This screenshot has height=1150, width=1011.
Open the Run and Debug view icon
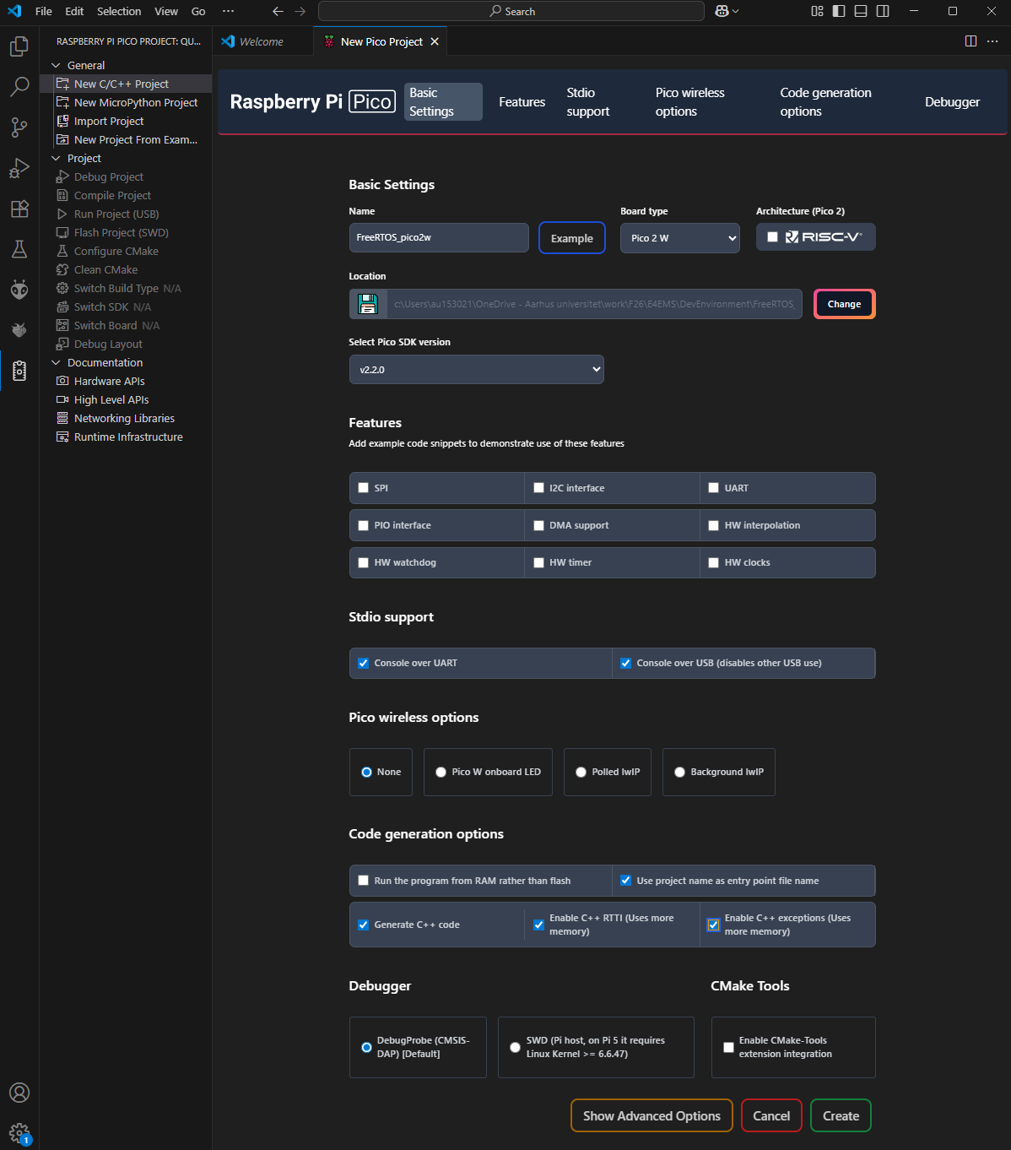[19, 168]
